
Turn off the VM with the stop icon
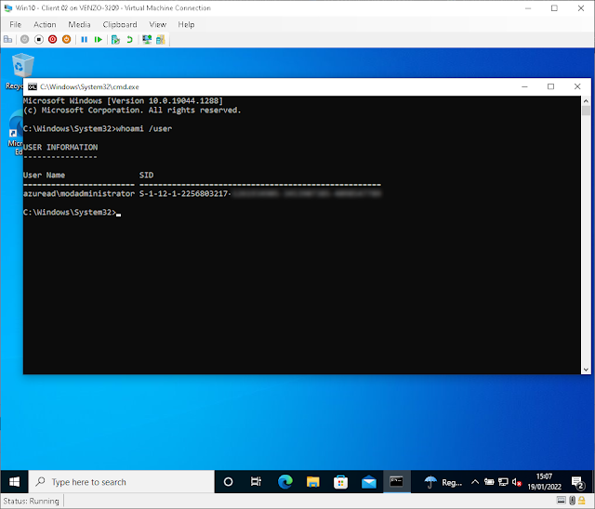39,39
